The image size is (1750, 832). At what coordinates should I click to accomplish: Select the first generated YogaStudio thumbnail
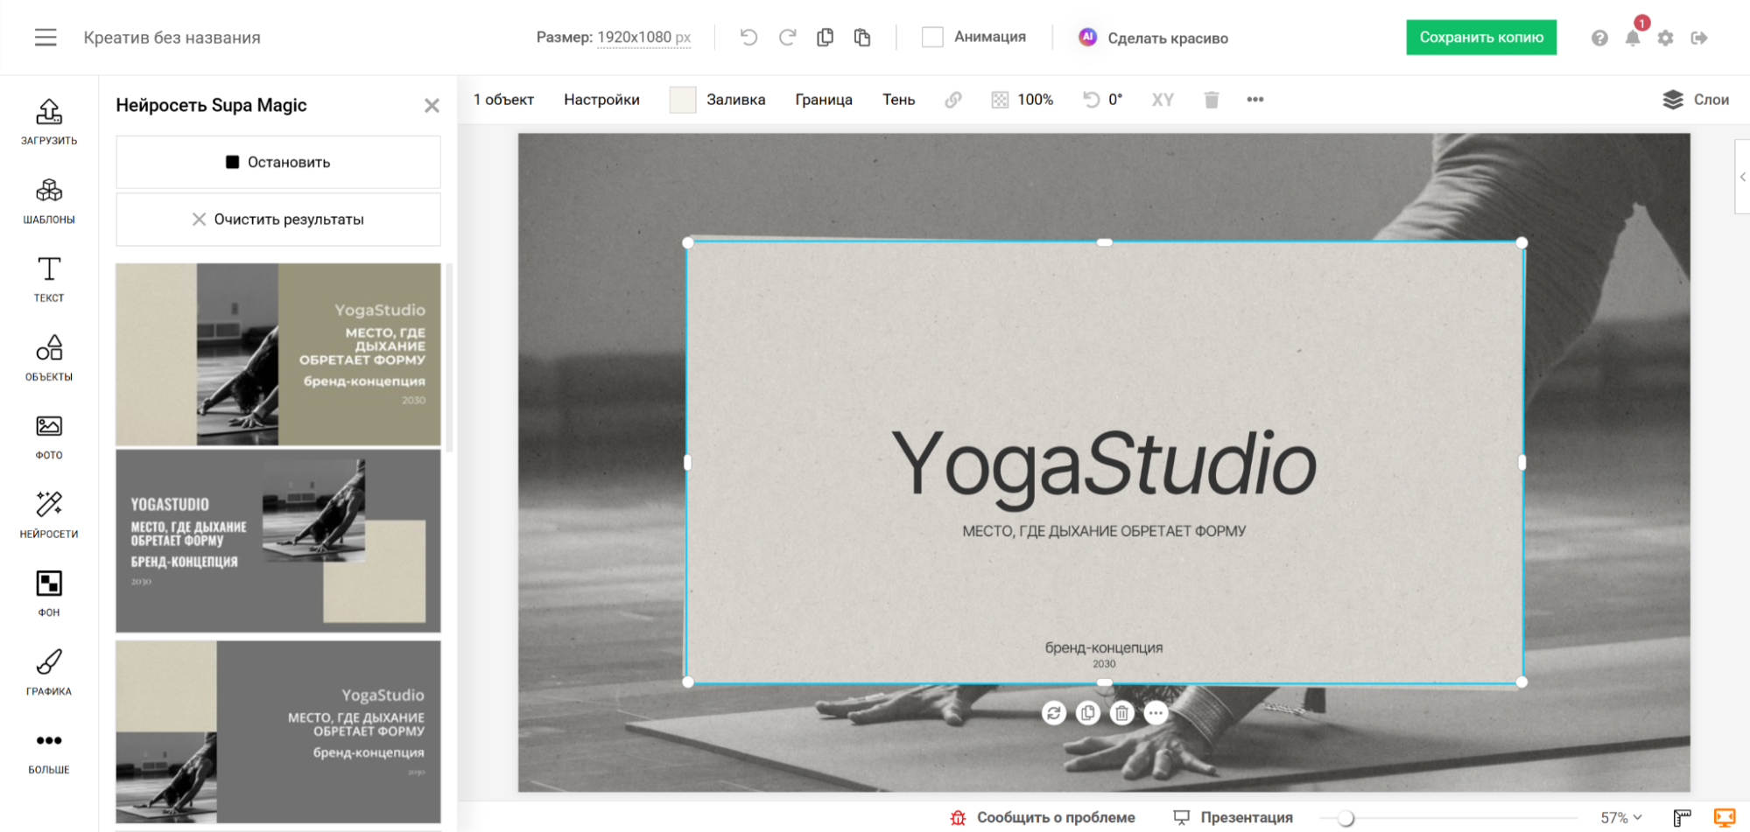[278, 354]
